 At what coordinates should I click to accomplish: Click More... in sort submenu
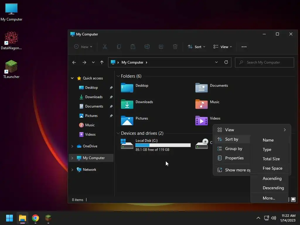pyautogui.click(x=270, y=198)
